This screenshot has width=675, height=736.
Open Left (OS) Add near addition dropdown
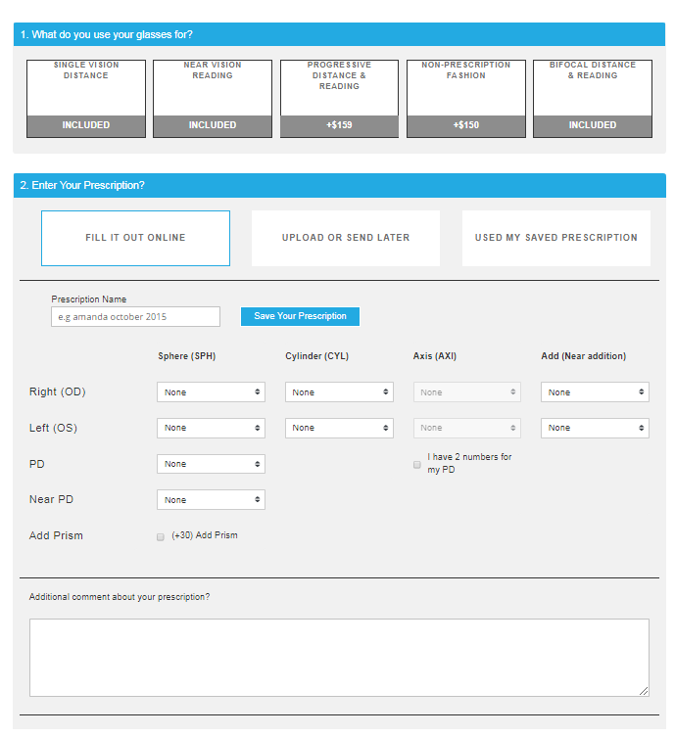[x=595, y=428]
